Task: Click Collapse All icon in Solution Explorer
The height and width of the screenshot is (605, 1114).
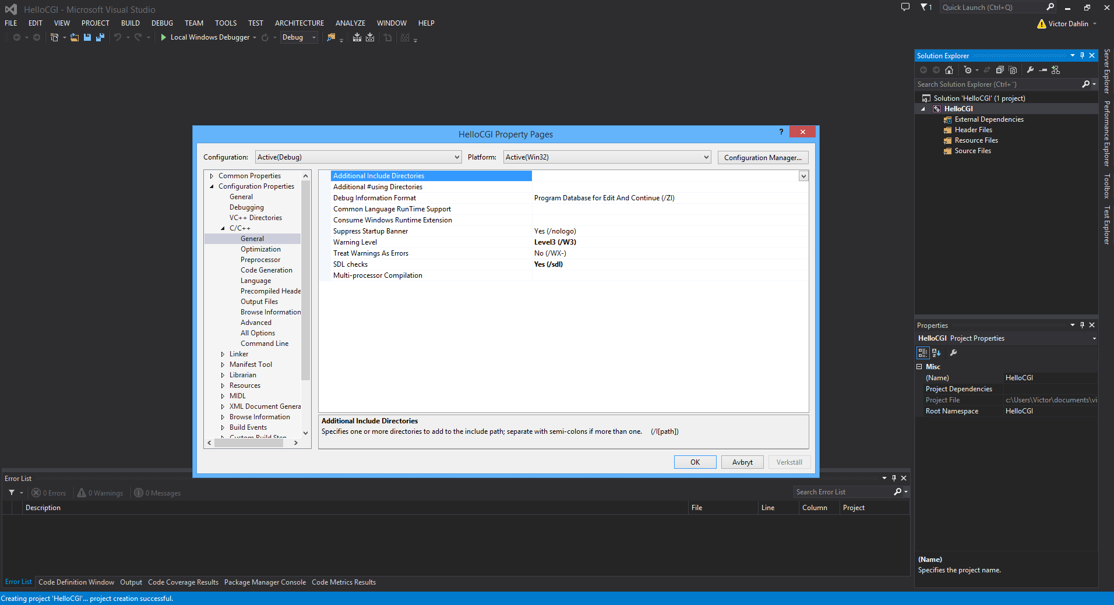Action: (1000, 70)
